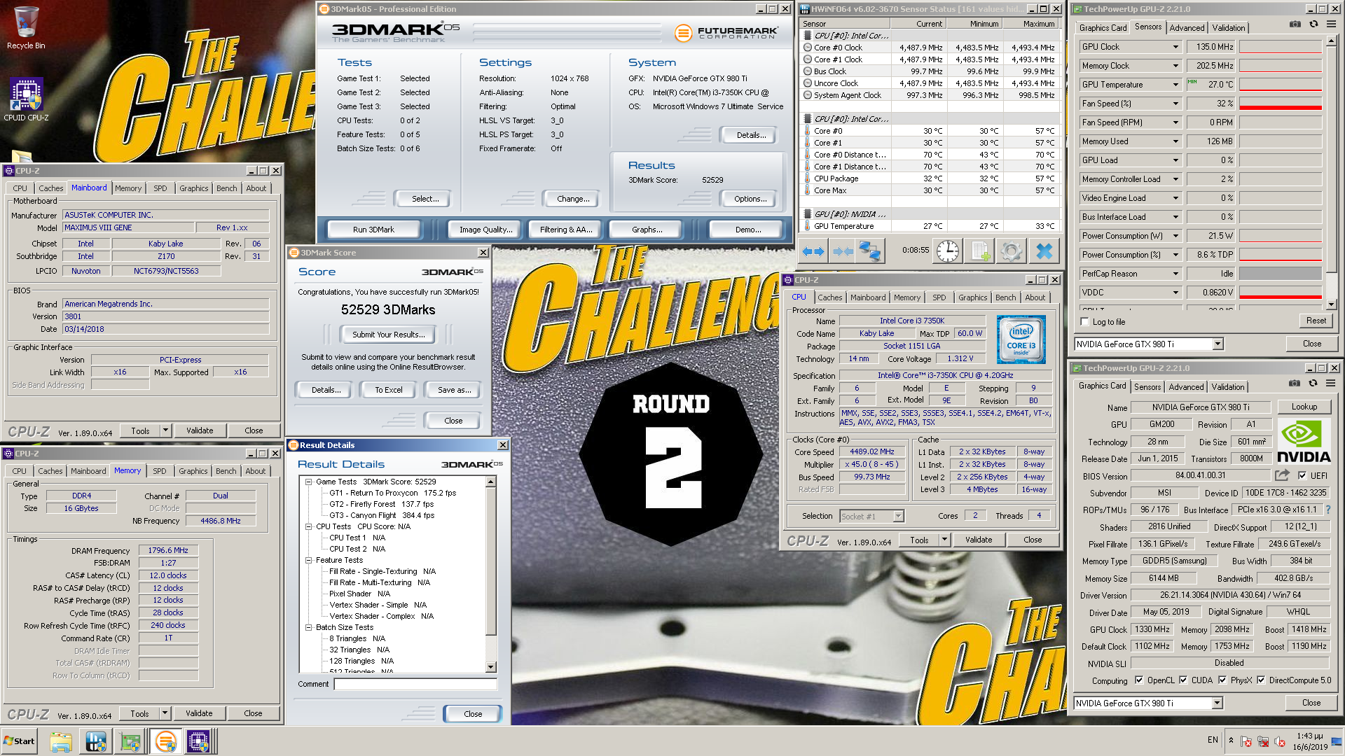This screenshot has height=756, width=1345.
Task: Click HWiNFO expand sensor columns arrows icon
Action: 813,251
